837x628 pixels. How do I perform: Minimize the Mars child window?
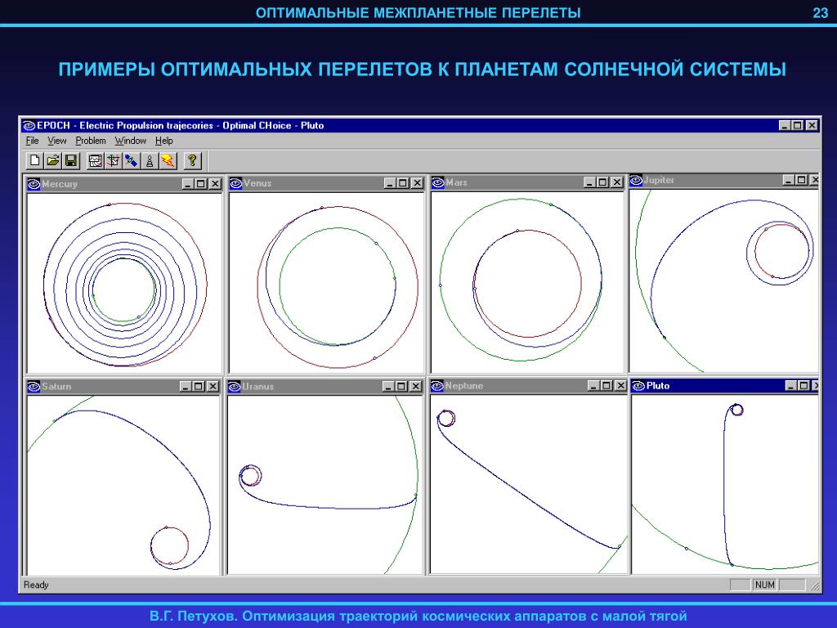coord(589,182)
